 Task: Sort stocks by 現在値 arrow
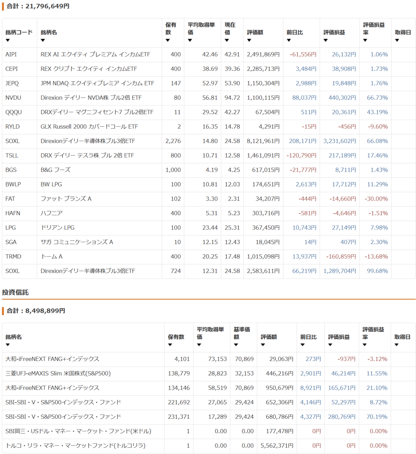(227, 40)
